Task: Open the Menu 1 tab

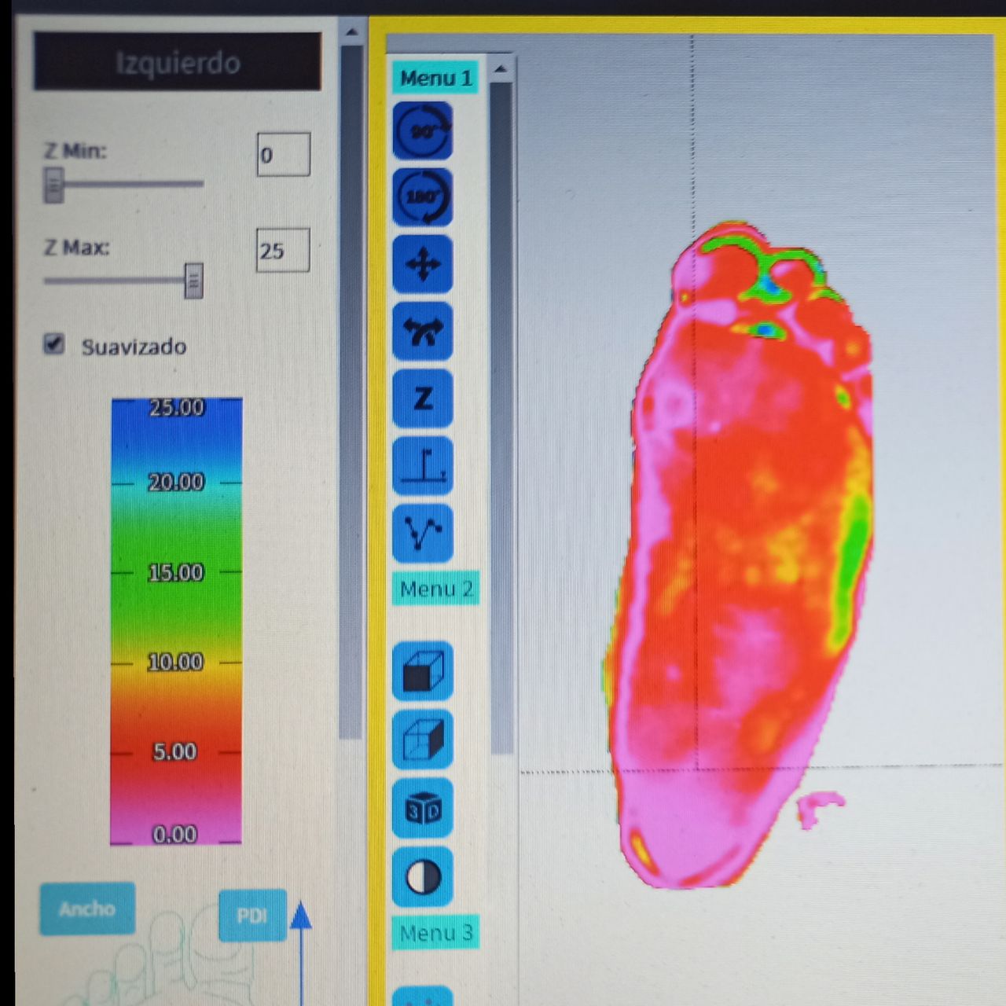Action: coord(435,78)
